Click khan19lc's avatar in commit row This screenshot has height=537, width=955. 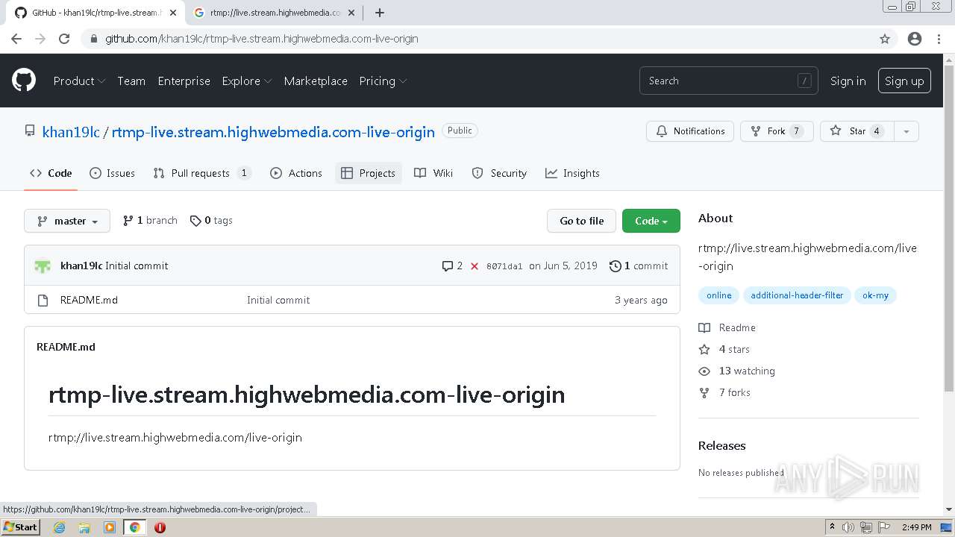click(43, 266)
